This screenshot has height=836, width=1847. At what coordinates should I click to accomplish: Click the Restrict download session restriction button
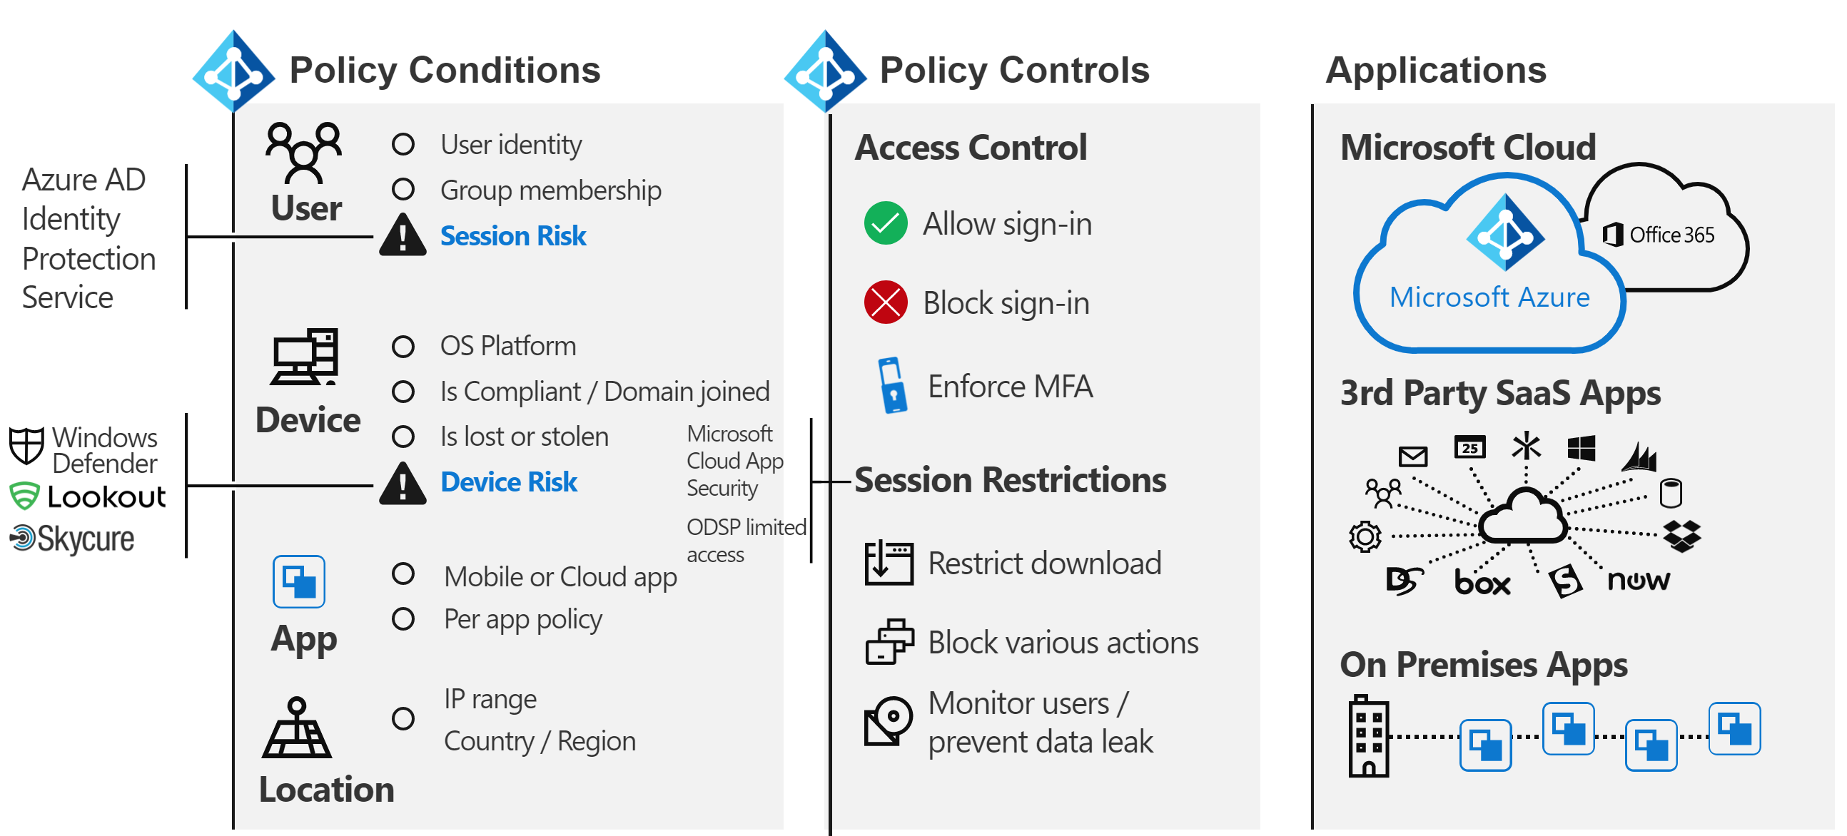point(1016,564)
